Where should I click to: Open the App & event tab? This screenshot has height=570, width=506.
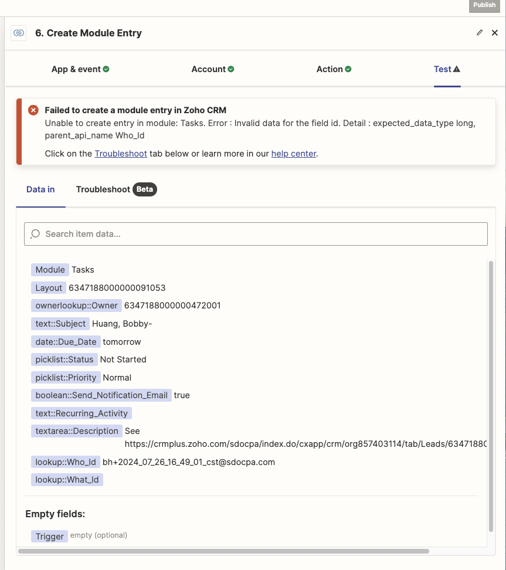point(80,69)
